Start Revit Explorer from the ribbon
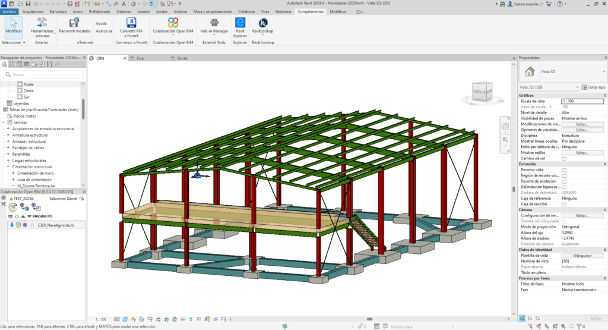The image size is (608, 330). pyautogui.click(x=240, y=23)
